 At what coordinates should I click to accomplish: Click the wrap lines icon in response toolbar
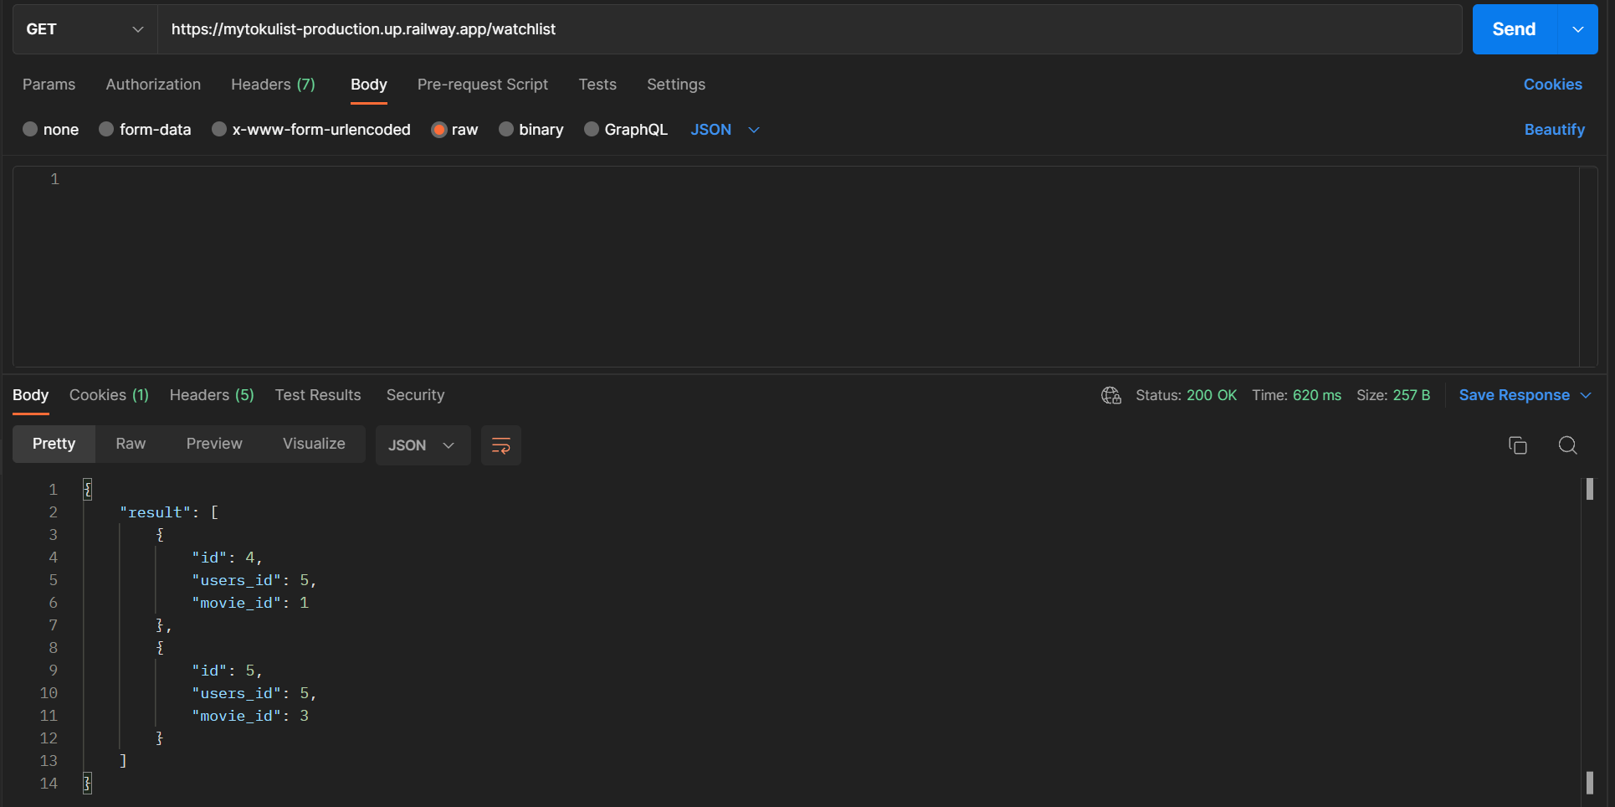click(x=500, y=445)
